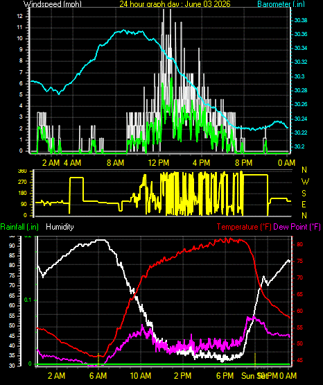Image resolution: width=323 pixels, height=385 pixels.
Task: Click the 'Windspeed (mph)' chart title
Action: tap(53, 3)
